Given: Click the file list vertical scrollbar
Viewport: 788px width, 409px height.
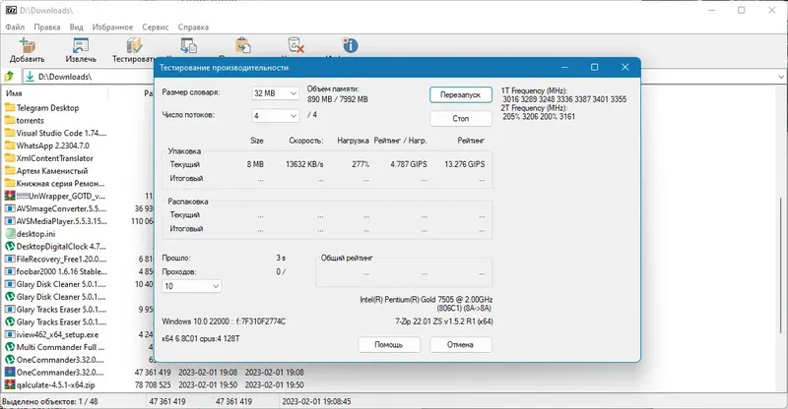Looking at the screenshot, I should coord(781,264).
